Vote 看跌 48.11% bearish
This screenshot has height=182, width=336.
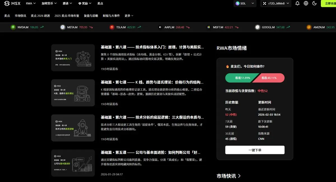[269, 78]
